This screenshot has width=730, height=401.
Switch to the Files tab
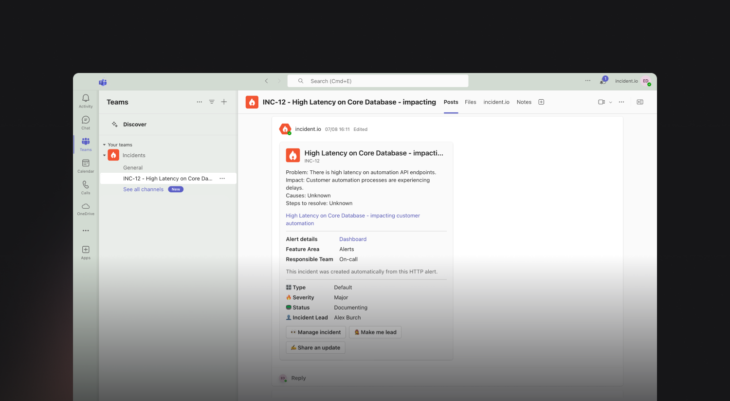(x=470, y=102)
